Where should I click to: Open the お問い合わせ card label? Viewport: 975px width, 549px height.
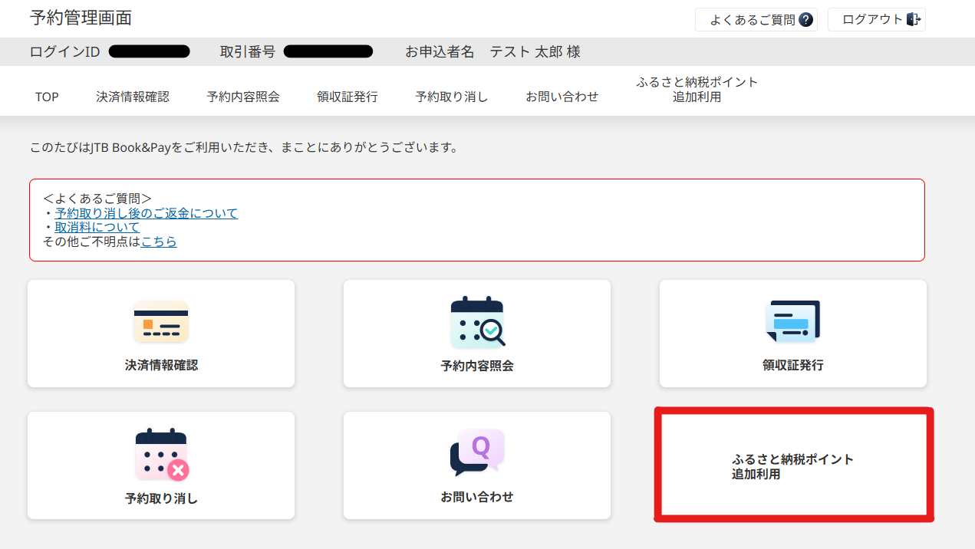477,497
